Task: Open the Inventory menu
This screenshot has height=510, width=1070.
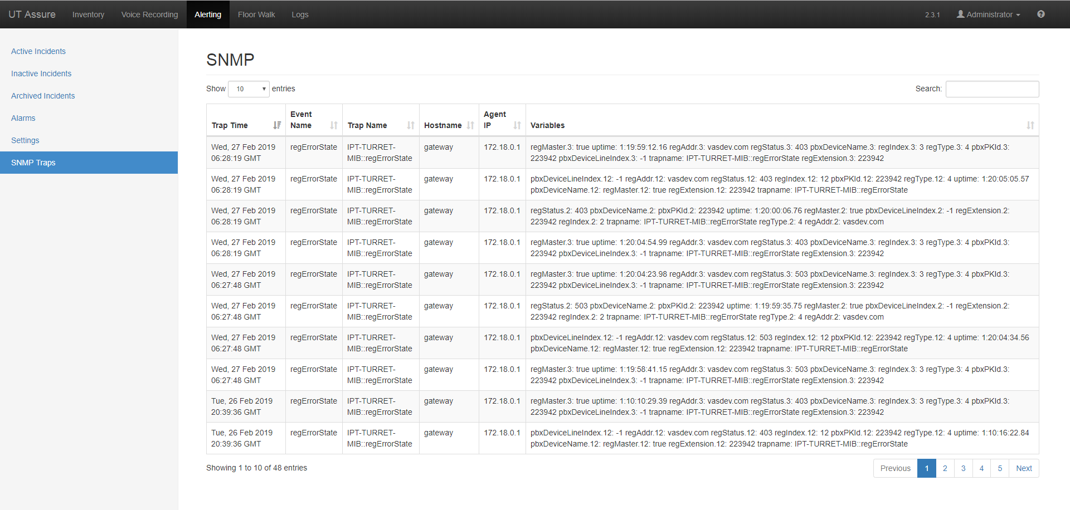Action: 88,14
